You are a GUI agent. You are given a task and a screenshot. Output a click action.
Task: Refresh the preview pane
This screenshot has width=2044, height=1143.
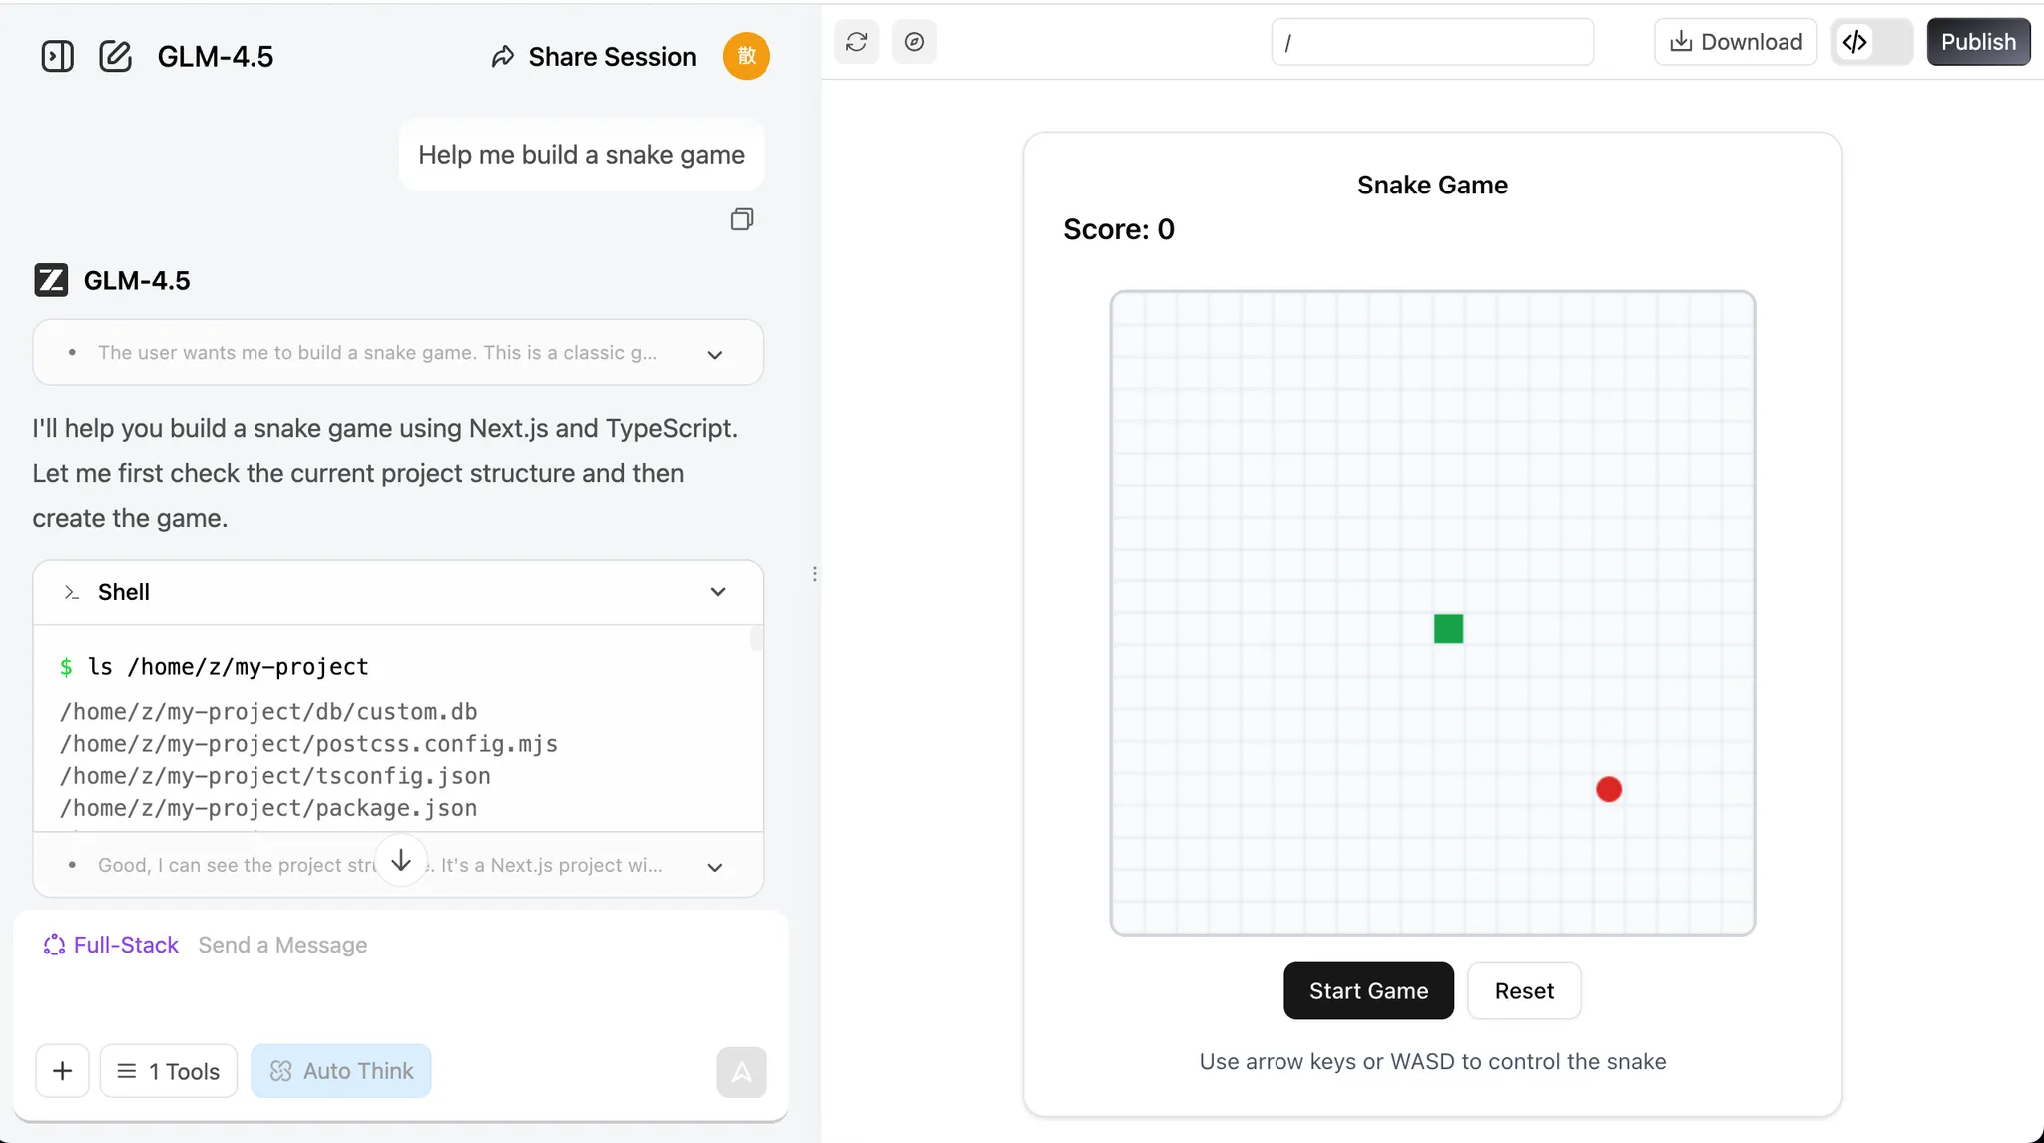[856, 42]
